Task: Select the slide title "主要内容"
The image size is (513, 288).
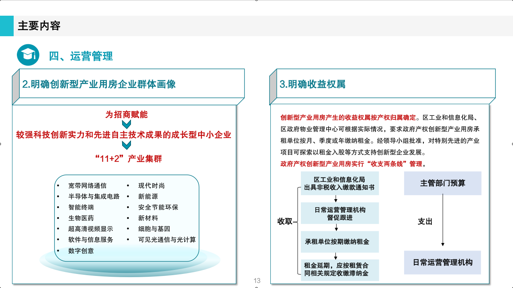Action: pyautogui.click(x=39, y=26)
